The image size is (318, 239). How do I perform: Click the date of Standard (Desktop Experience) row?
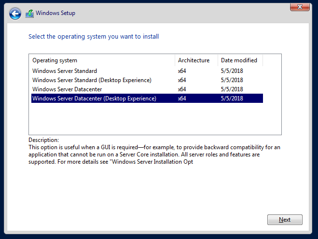[x=232, y=80]
